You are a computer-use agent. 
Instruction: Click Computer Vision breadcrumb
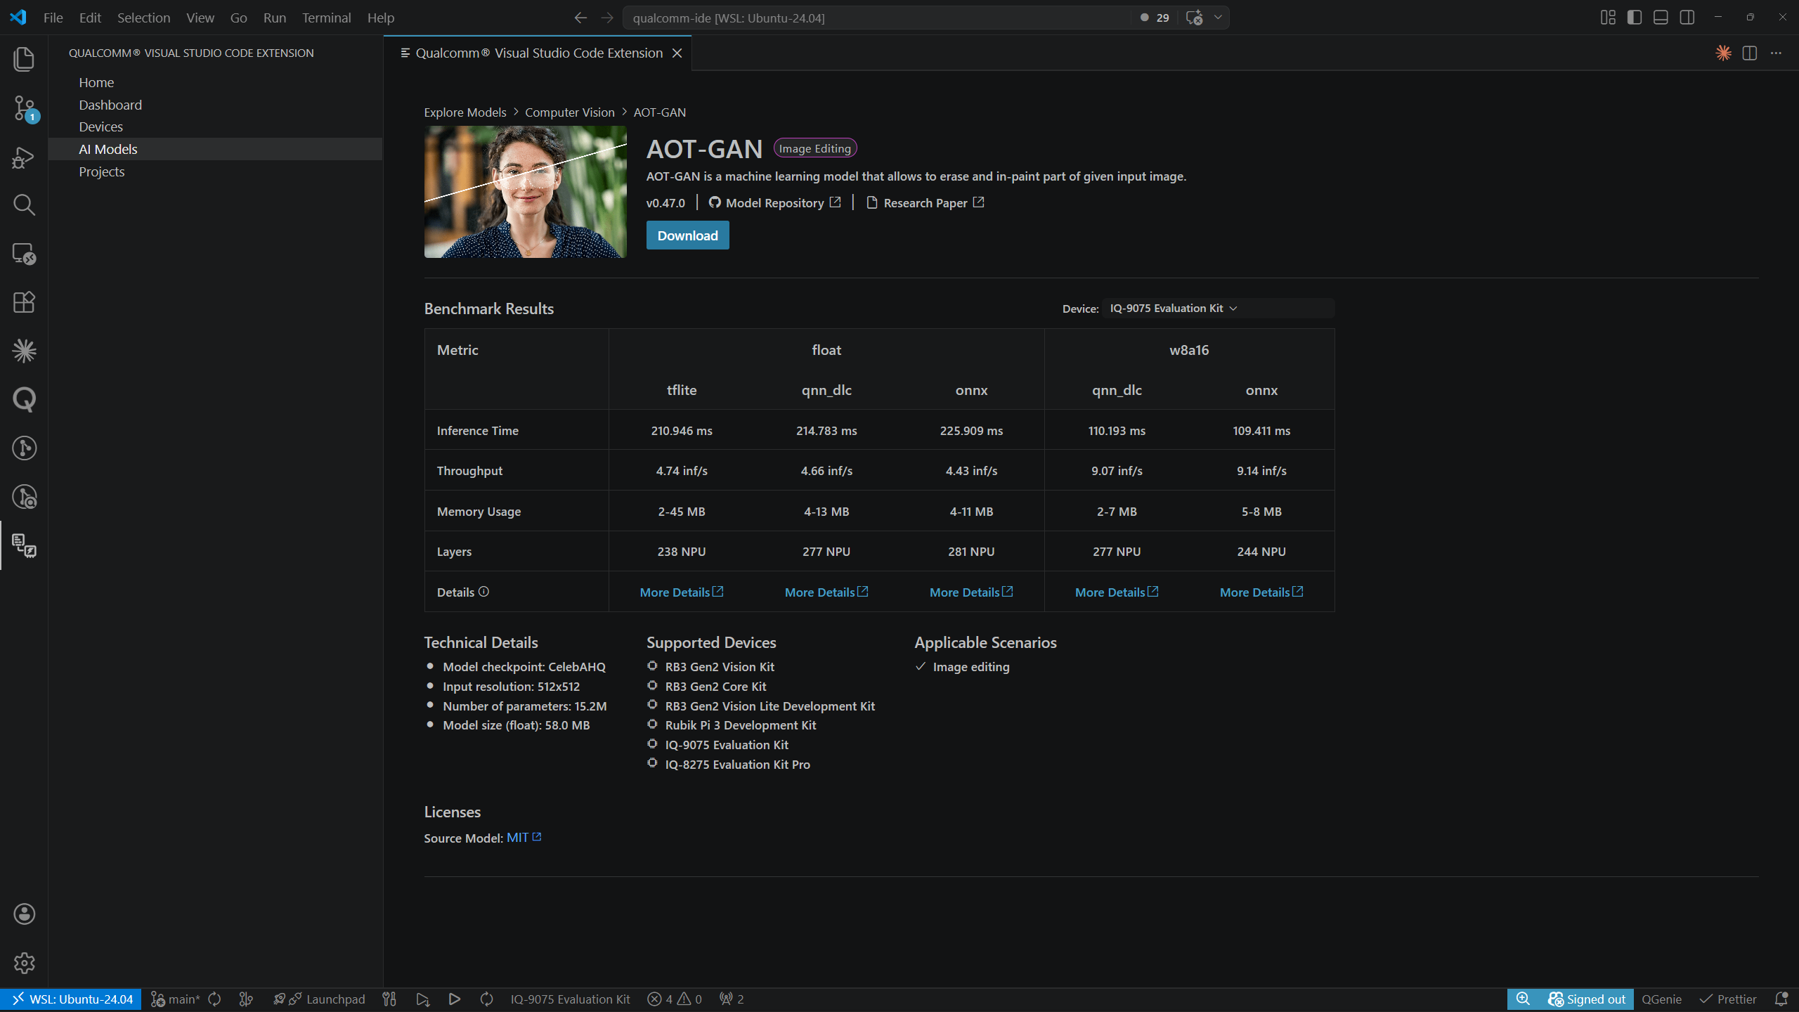coord(569,112)
